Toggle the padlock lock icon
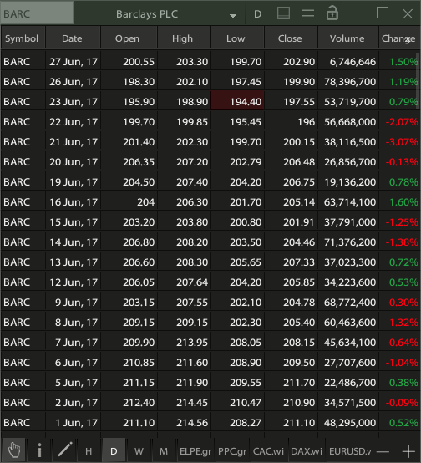 click(x=332, y=13)
